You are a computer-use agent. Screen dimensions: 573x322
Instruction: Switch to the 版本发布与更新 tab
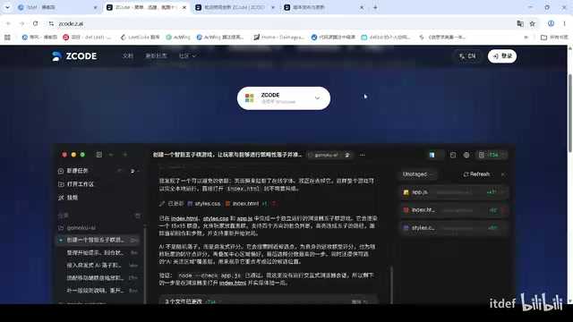(321, 7)
